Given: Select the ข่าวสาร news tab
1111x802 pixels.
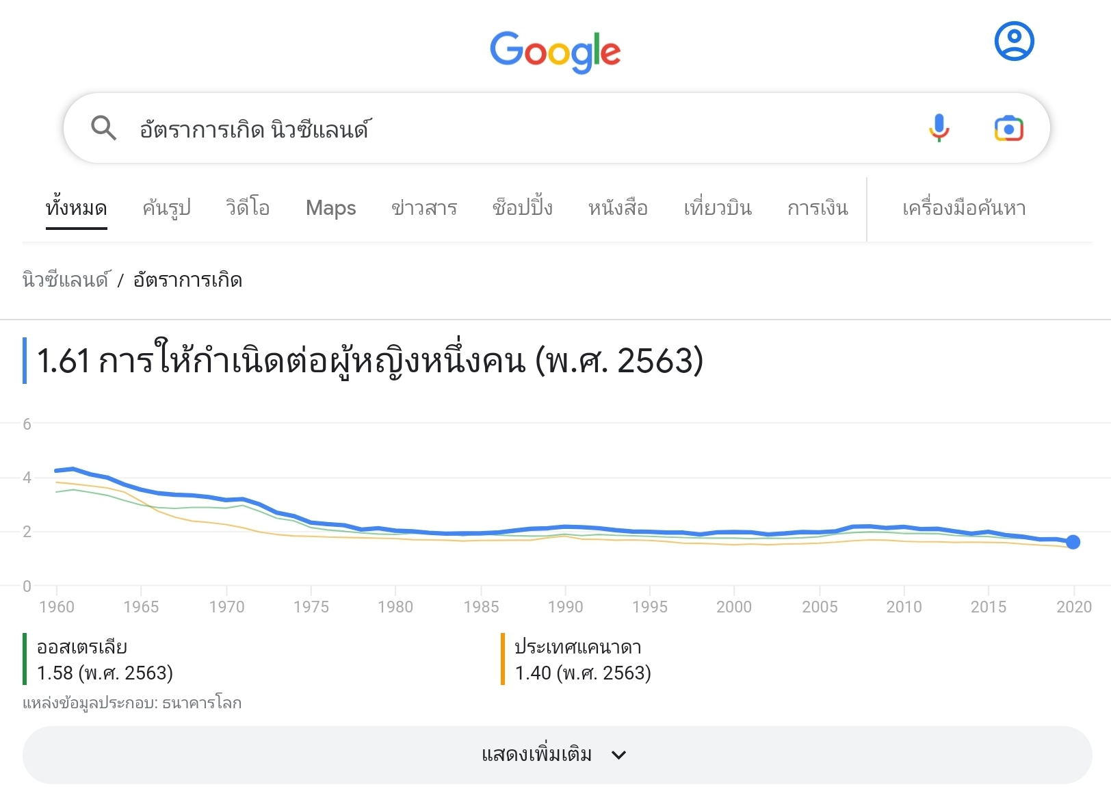Looking at the screenshot, I should (x=424, y=207).
